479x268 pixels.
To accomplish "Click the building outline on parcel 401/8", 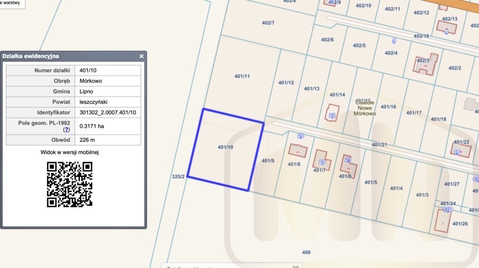I will pyautogui.click(x=298, y=151).
